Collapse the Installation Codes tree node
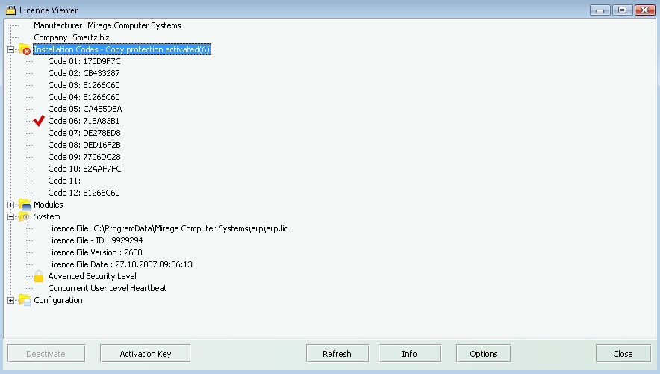The height and width of the screenshot is (374, 660). click(10, 50)
